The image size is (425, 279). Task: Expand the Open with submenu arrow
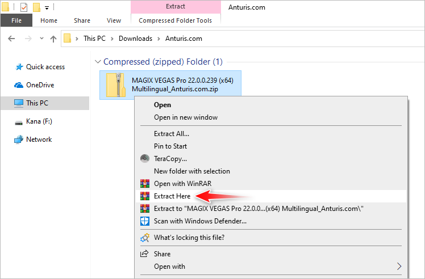(399, 267)
